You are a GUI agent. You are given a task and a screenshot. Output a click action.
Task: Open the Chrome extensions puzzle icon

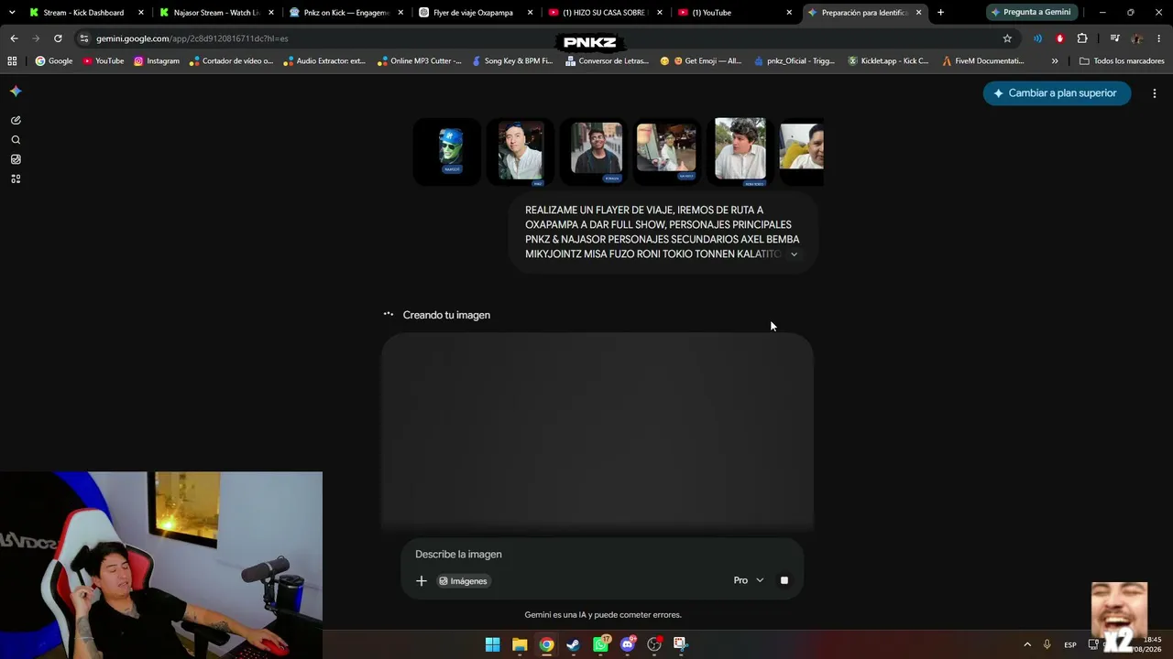pyautogui.click(x=1082, y=38)
